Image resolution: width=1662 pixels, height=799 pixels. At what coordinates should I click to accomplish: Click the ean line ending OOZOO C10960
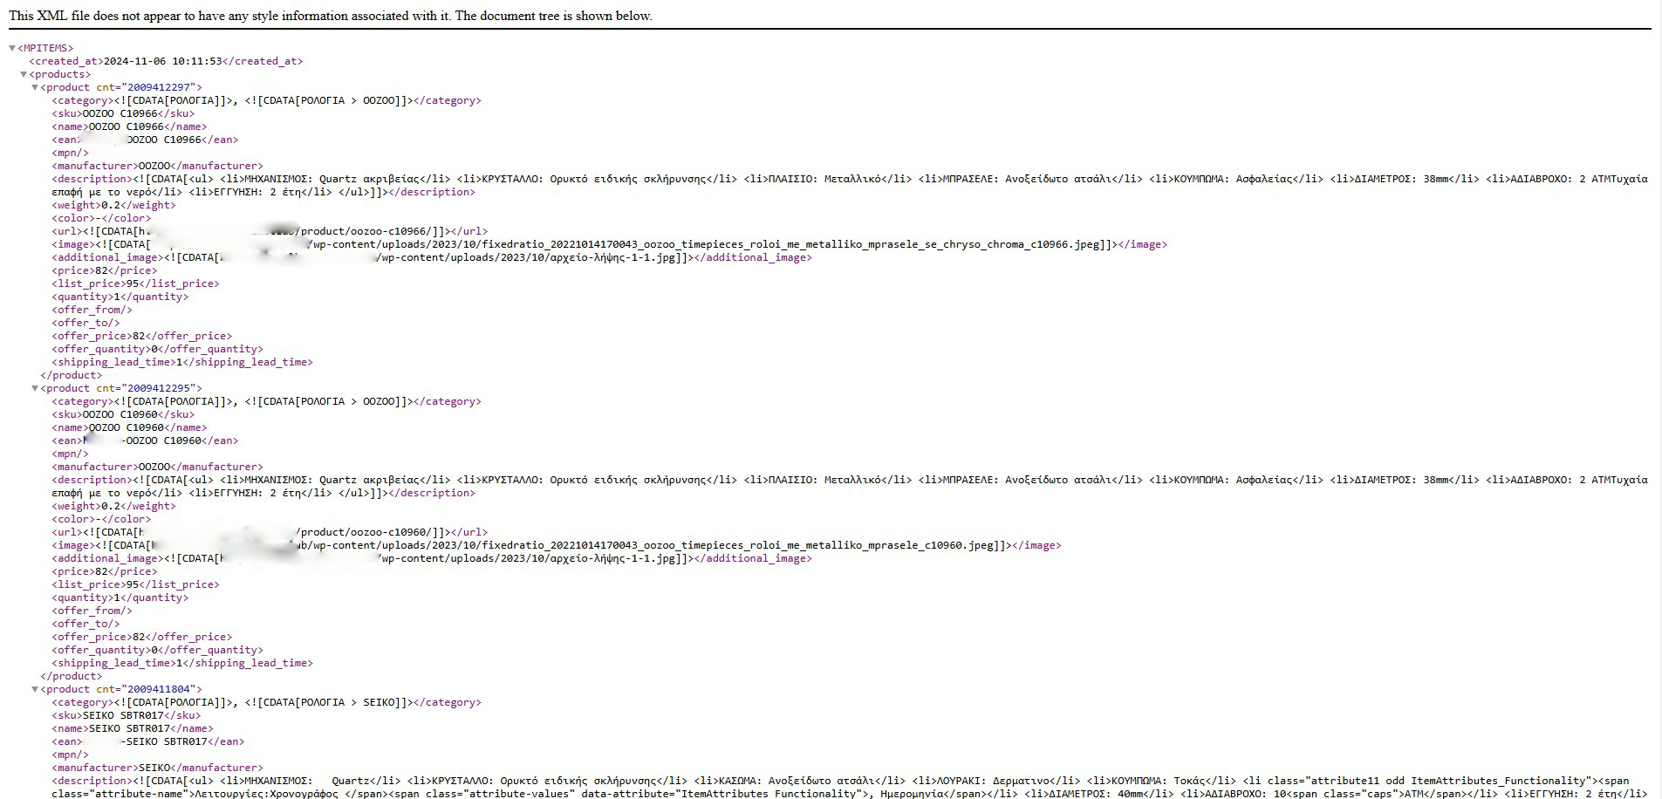145,440
